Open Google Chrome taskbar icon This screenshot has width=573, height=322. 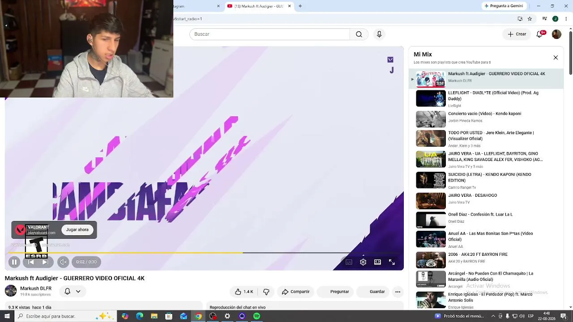[198, 316]
